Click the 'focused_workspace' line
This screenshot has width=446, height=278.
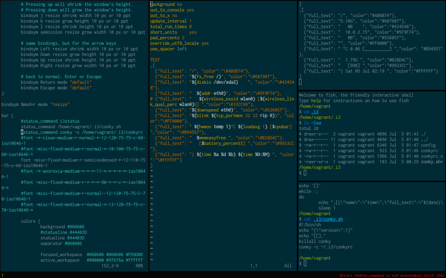92,255
